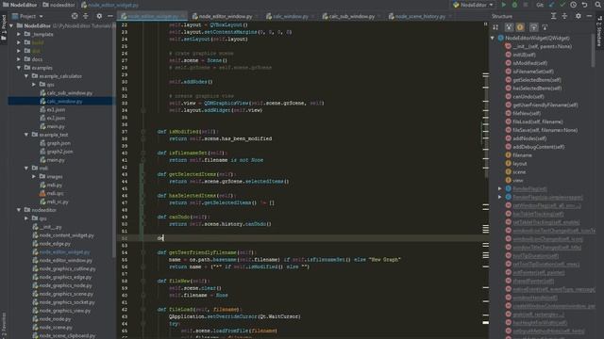Open the Favorites side tab
This screenshot has height=339, width=604.
[4, 326]
